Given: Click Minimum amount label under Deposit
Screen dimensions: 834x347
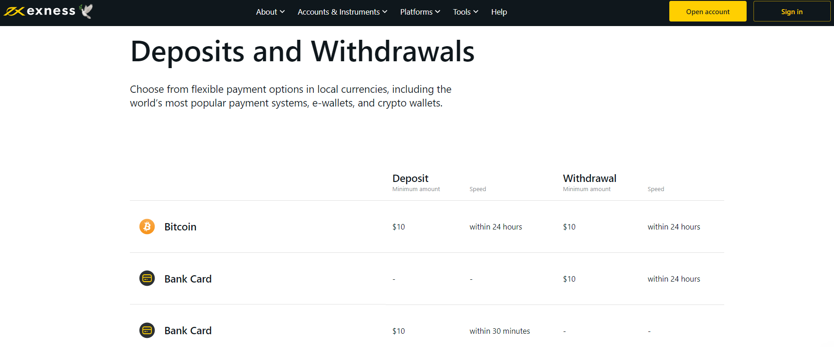Looking at the screenshot, I should coord(416,189).
